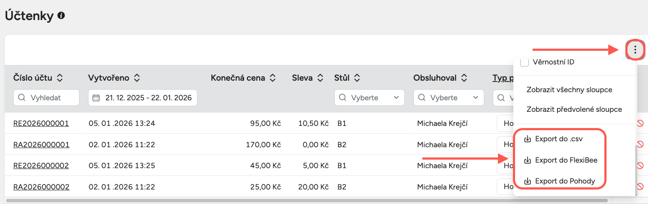Sort by Konečná cena column arrows
The width and height of the screenshot is (648, 204).
point(272,78)
